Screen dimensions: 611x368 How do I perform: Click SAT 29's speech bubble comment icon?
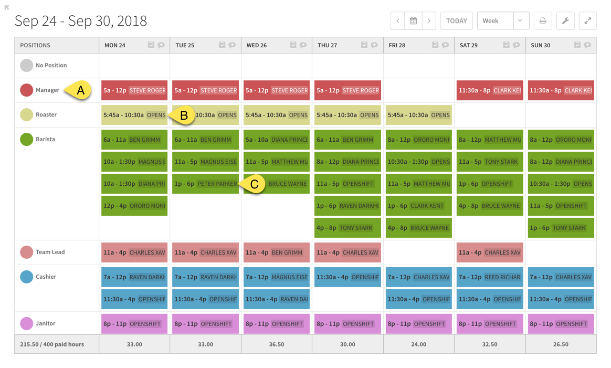pyautogui.click(x=515, y=45)
